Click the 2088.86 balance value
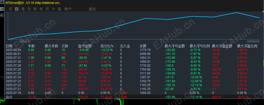264x105 pixels. 145,54
